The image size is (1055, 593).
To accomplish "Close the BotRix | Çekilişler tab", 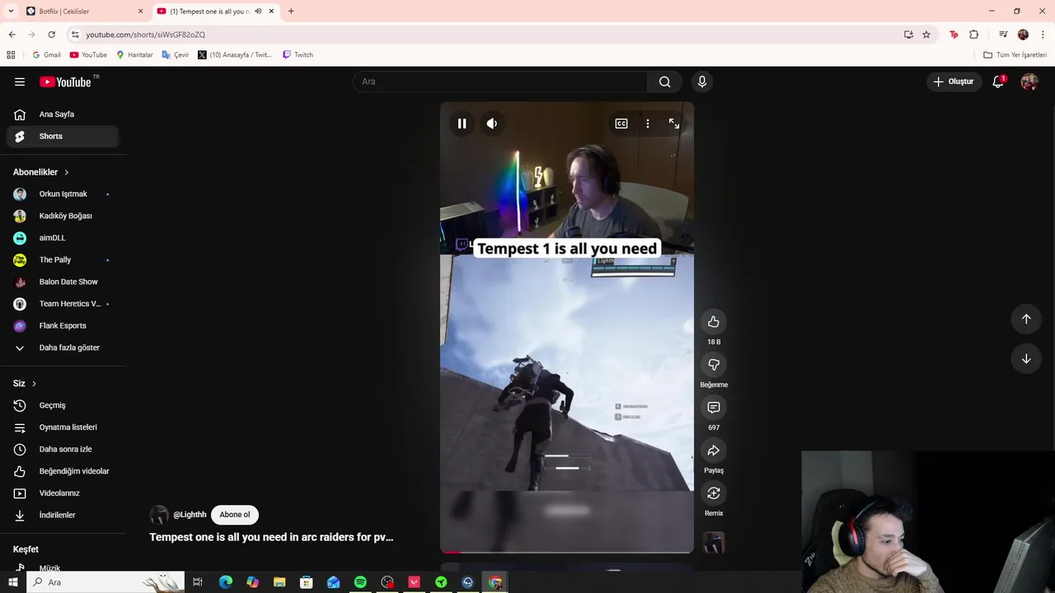I will pos(140,11).
